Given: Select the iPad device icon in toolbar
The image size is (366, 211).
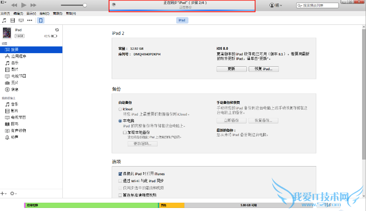Looking at the screenshot, I should tap(41, 20).
